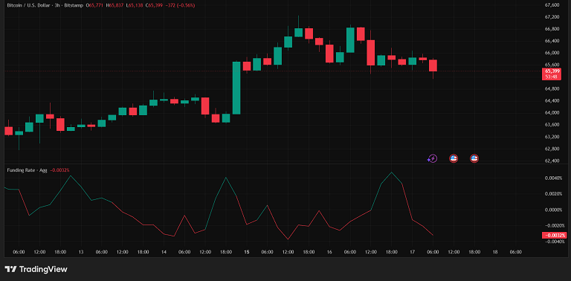Click the 64,400 price axis label
The image size is (571, 281).
pos(552,101)
